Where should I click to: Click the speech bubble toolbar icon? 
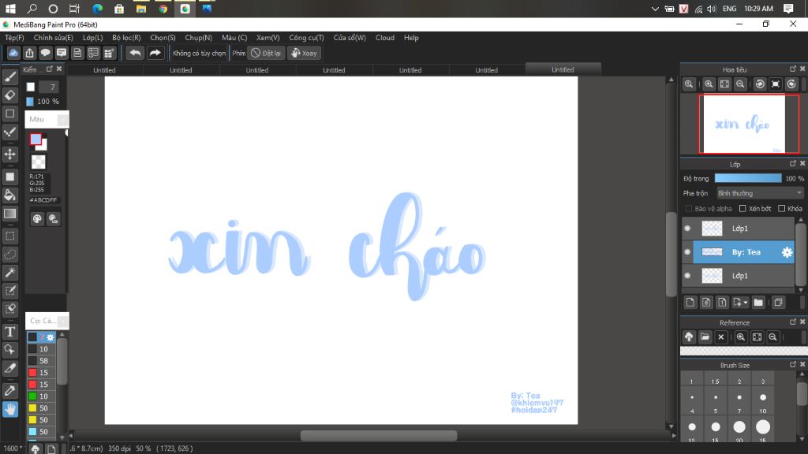[x=45, y=53]
